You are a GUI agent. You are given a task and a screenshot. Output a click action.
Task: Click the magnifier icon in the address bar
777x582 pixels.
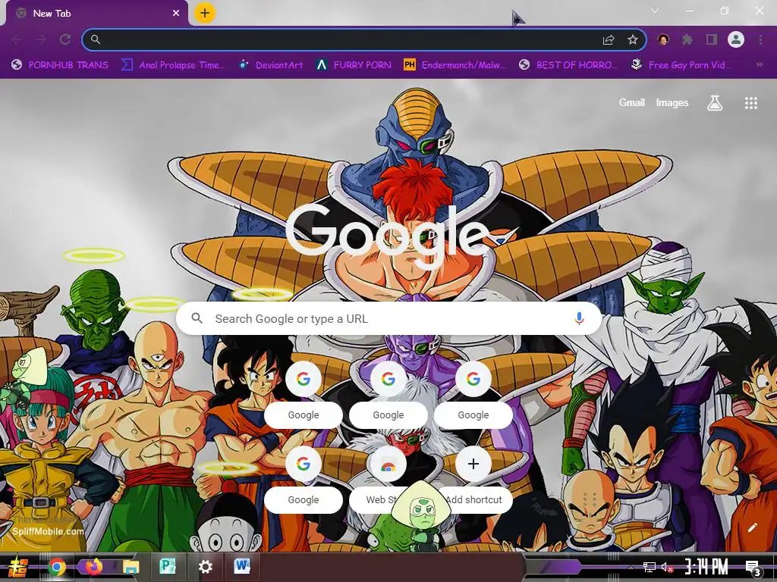pos(96,39)
